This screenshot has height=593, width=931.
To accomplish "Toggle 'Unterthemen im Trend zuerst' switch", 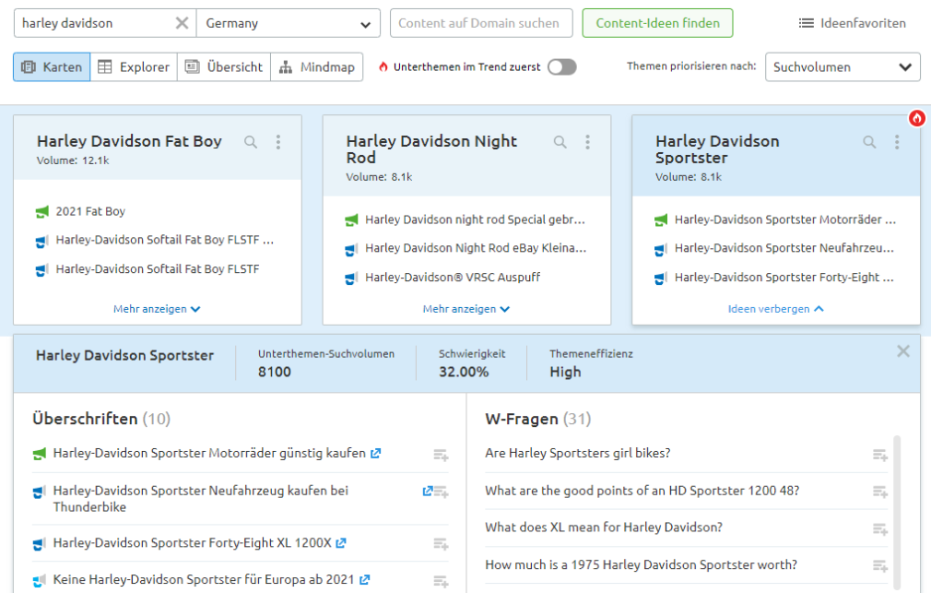I will [x=561, y=67].
